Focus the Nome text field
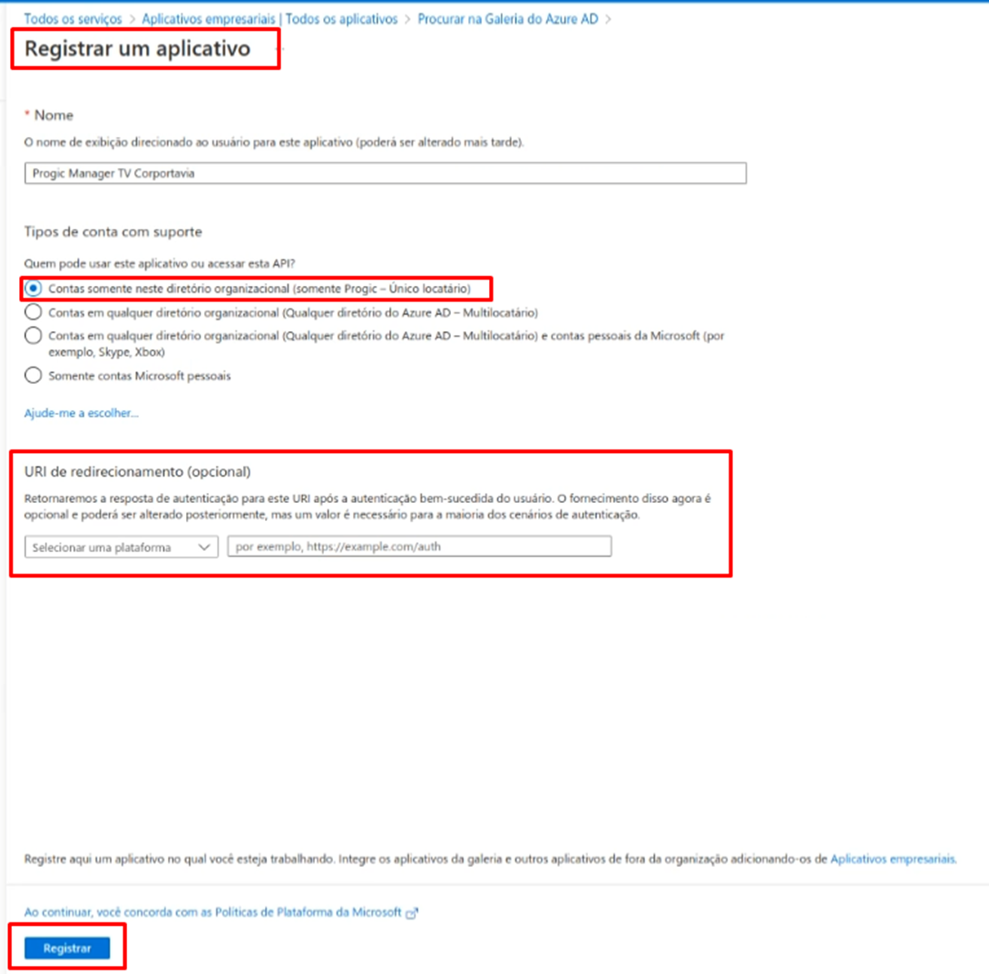 click(x=386, y=172)
